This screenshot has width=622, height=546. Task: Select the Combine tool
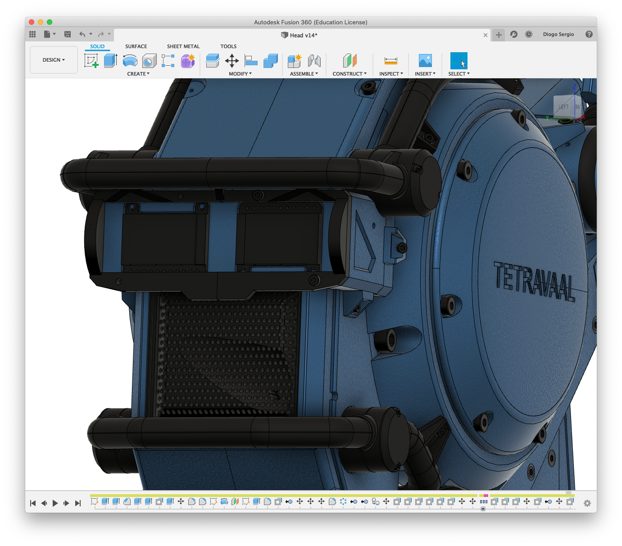[x=271, y=60]
